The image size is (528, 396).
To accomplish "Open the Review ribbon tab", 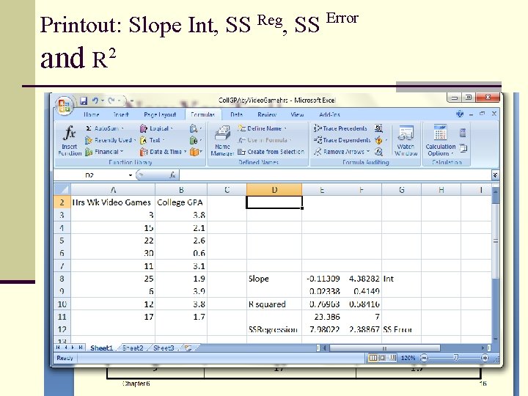I will [x=267, y=114].
